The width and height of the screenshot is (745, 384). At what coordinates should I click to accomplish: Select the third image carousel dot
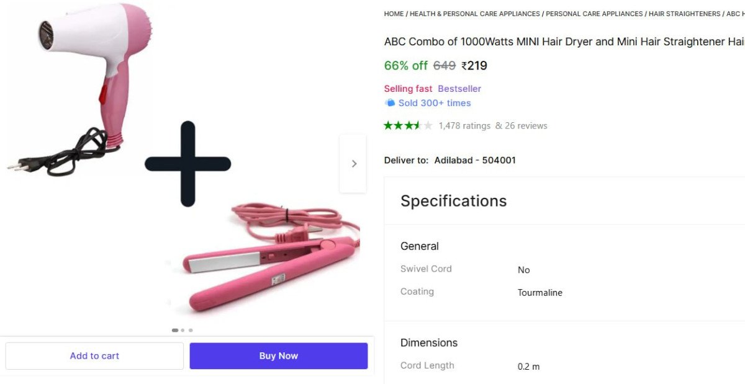pos(191,330)
